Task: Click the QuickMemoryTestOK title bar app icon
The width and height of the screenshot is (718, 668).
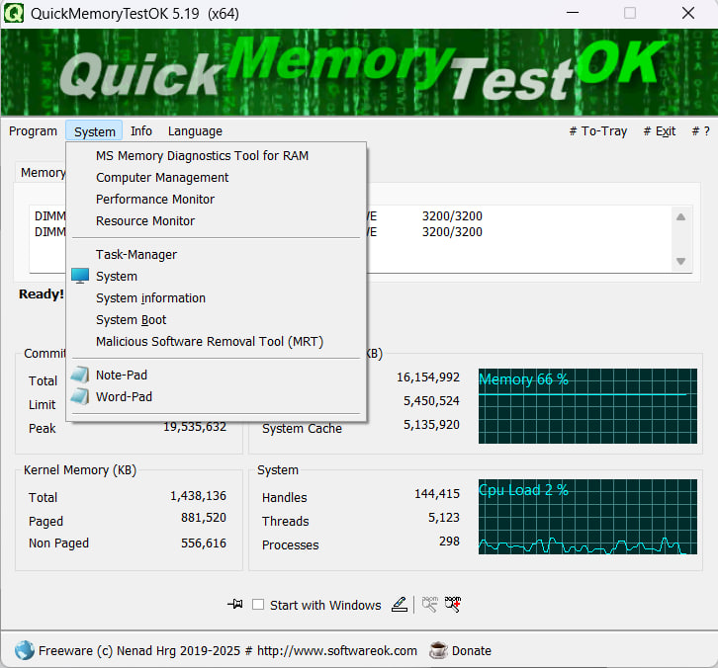Action: (x=14, y=13)
